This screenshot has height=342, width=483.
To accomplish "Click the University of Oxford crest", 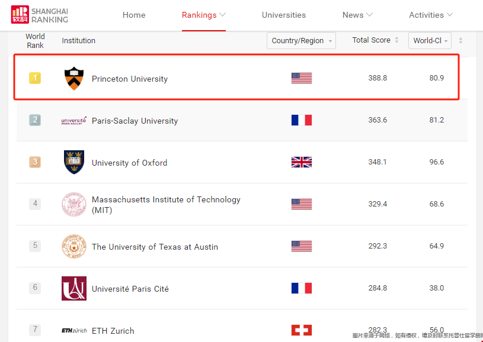I will pyautogui.click(x=74, y=162).
